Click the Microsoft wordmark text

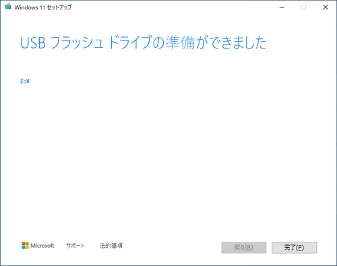point(42,246)
